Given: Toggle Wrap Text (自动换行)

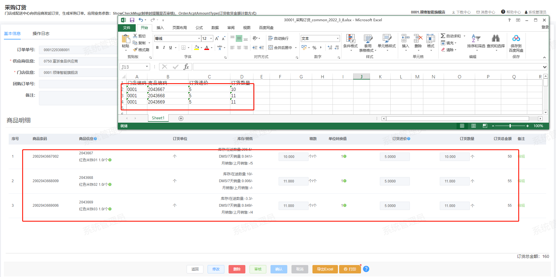Looking at the screenshot, I should 278,38.
